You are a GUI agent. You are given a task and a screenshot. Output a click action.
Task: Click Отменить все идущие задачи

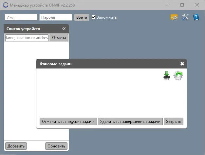pos(68,122)
